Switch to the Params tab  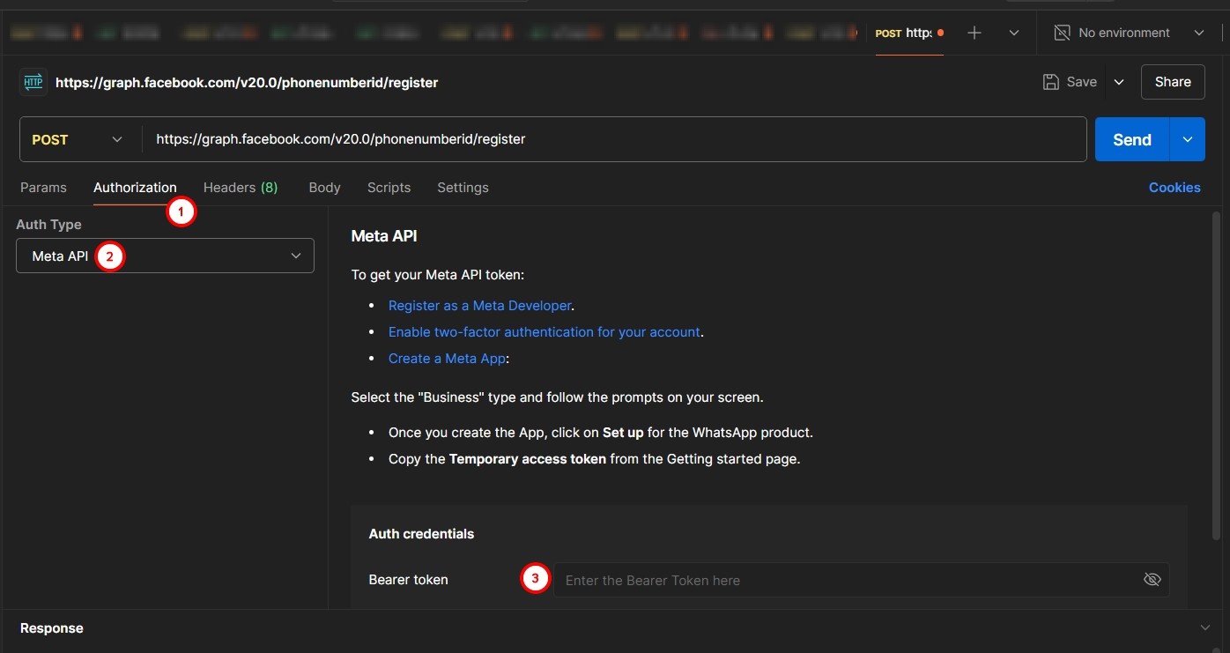(x=43, y=188)
